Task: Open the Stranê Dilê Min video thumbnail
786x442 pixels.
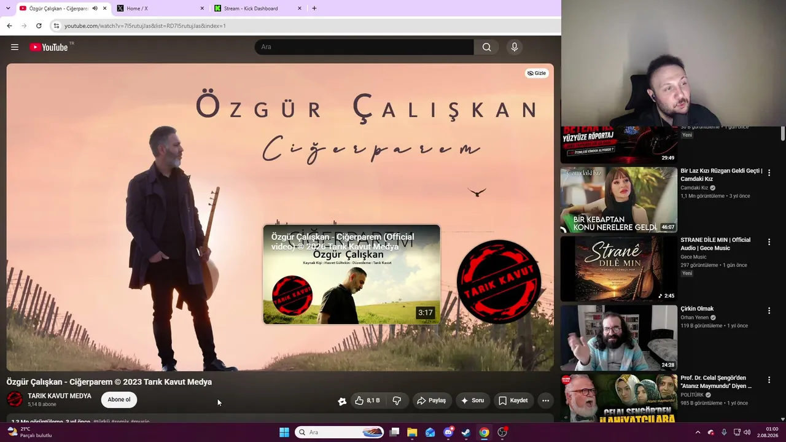Action: pos(618,269)
